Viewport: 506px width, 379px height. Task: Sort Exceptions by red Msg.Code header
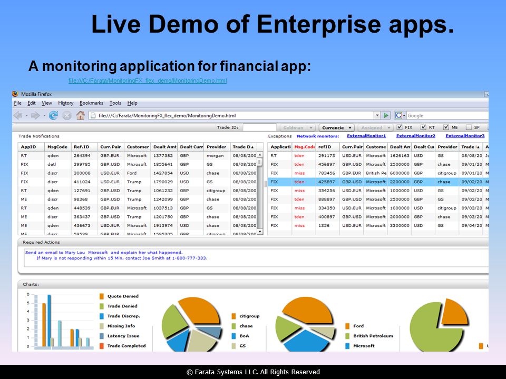[304, 147]
